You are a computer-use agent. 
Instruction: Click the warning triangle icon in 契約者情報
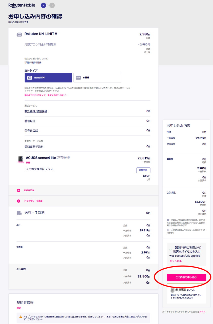21,317
